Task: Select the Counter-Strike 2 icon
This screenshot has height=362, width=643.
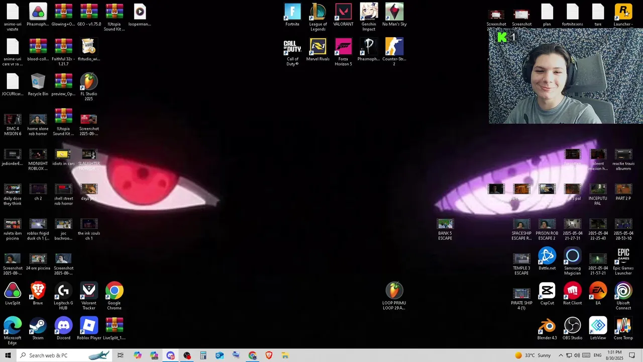Action: tap(394, 52)
